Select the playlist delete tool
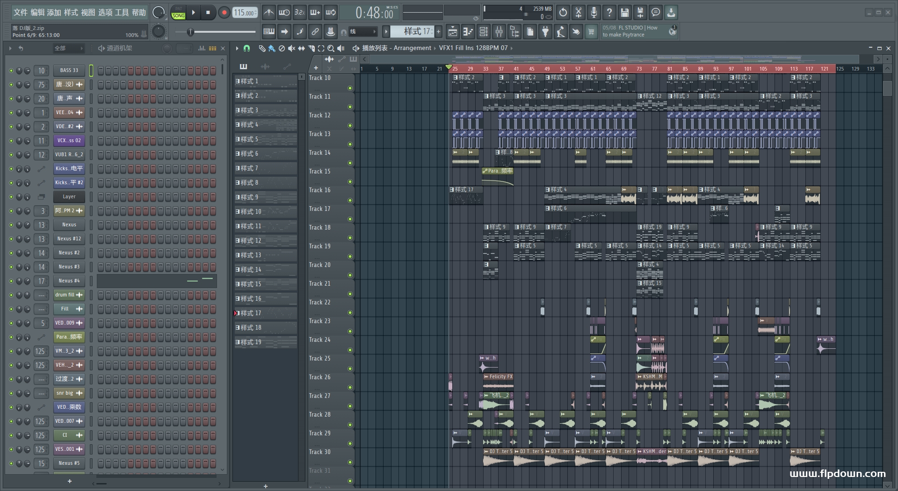 [282, 48]
